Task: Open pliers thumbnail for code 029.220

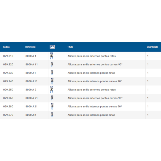Action: pos(52,64)
